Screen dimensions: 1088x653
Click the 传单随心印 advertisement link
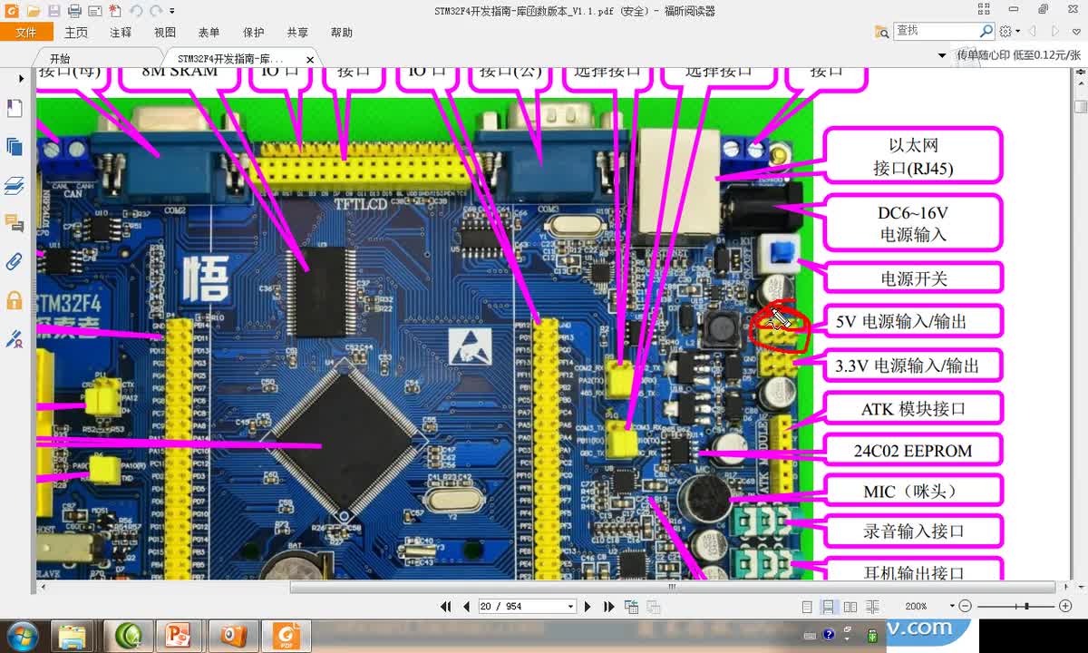[x=1019, y=55]
